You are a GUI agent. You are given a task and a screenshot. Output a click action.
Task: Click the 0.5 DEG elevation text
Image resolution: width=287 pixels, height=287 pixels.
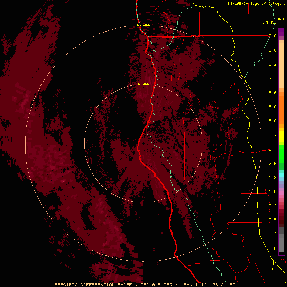click(162, 285)
